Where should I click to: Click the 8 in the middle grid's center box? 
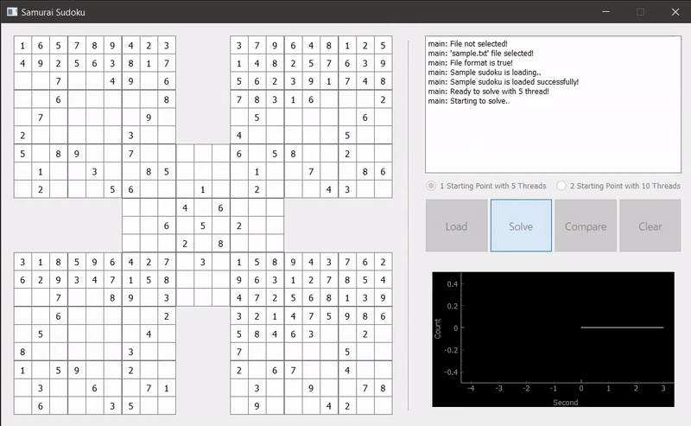pos(221,244)
